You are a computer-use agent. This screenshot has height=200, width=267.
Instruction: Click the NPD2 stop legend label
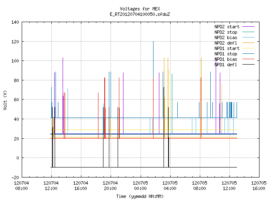tap(226, 32)
